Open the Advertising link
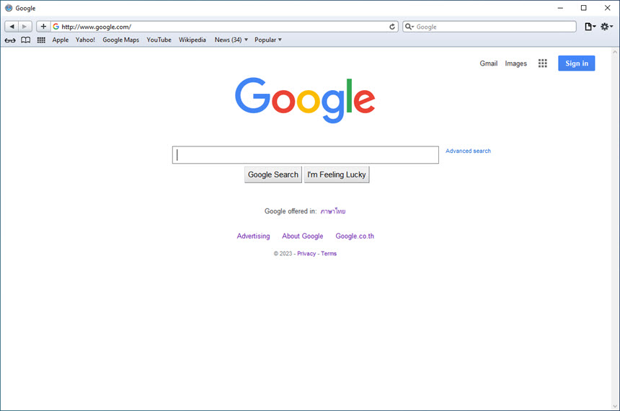620x411 pixels. click(253, 236)
